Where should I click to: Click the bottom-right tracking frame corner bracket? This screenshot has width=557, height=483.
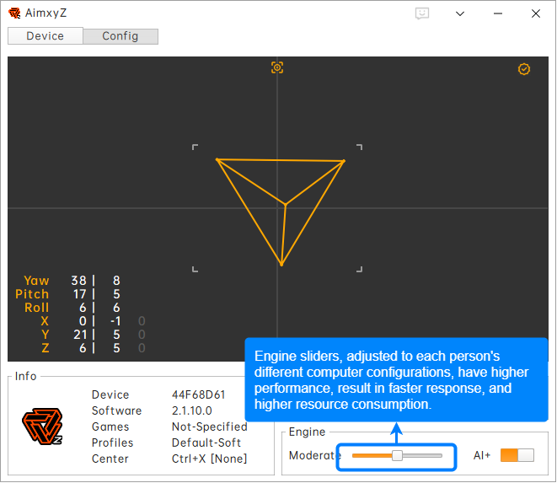tap(360, 270)
